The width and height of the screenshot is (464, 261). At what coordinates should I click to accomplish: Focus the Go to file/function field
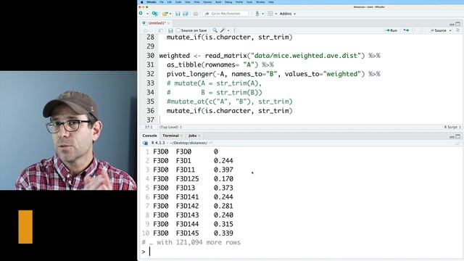click(x=225, y=14)
